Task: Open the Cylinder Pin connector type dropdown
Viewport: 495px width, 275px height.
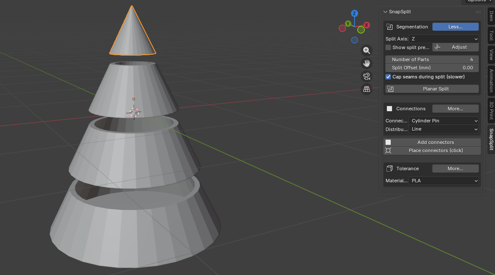Action: tap(444, 121)
